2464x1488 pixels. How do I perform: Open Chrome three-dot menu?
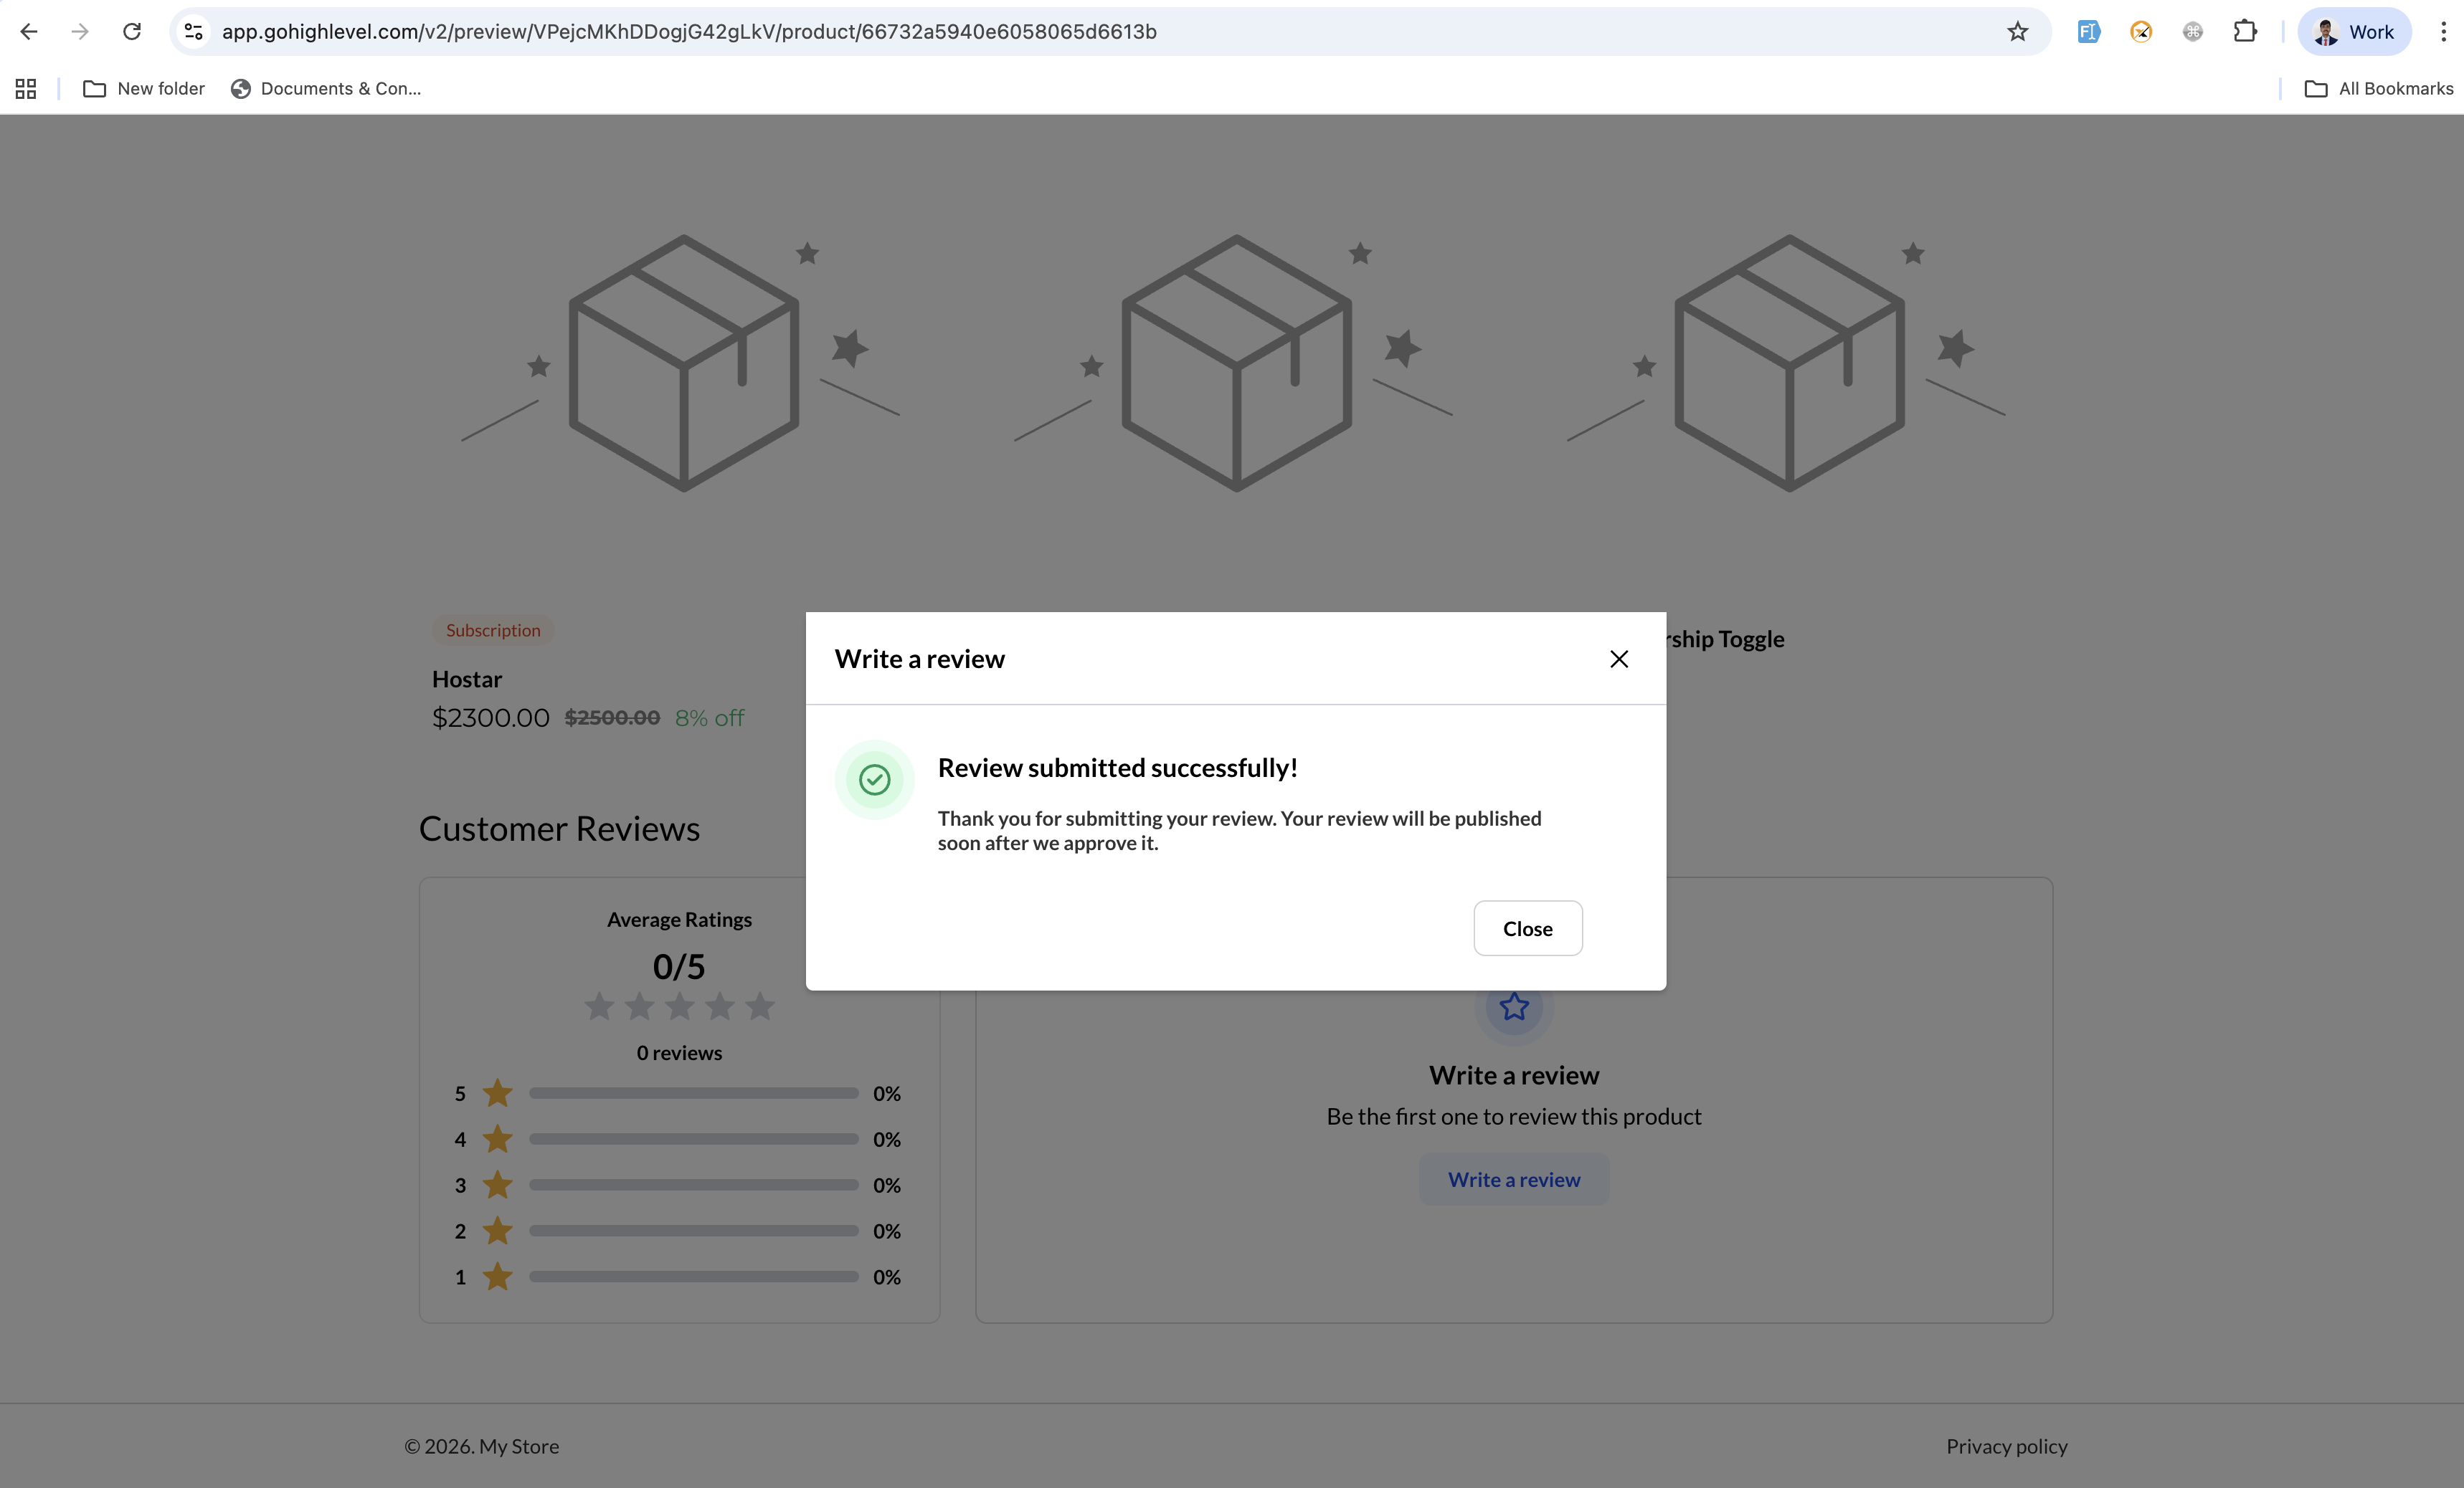pyautogui.click(x=2443, y=32)
